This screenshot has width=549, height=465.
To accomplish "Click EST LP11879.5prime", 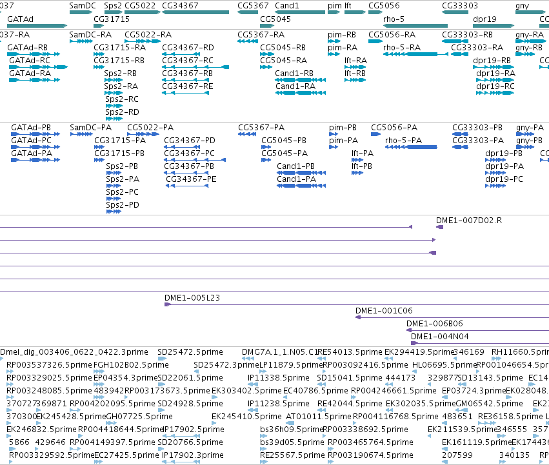I will point(263,371).
